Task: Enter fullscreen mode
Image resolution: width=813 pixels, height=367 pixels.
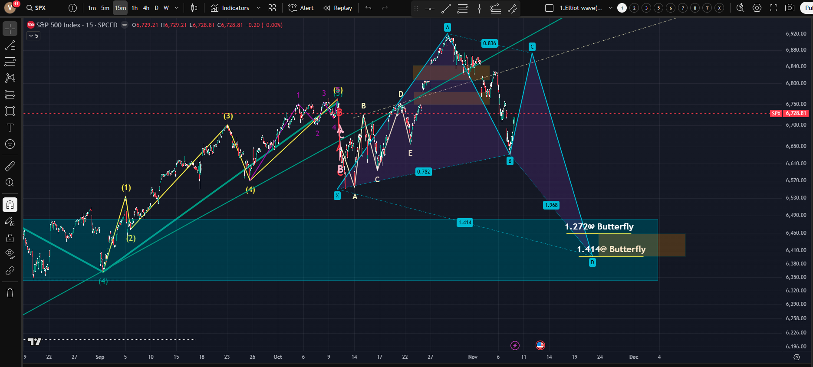Action: click(x=774, y=8)
